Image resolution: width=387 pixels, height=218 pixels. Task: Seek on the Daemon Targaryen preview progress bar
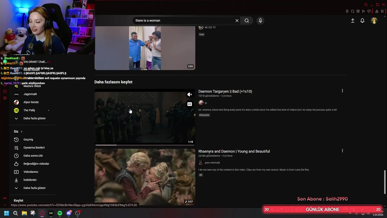tap(145, 145)
